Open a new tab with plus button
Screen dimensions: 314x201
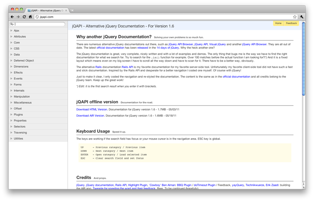(72, 9)
